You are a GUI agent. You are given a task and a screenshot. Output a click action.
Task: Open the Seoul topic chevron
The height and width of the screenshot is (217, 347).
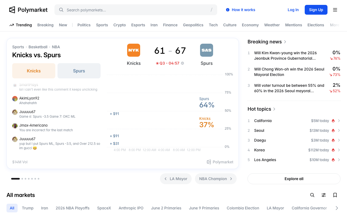pos(339,130)
